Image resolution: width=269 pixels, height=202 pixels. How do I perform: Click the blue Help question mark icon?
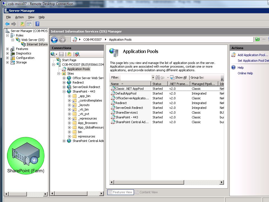(x=233, y=67)
